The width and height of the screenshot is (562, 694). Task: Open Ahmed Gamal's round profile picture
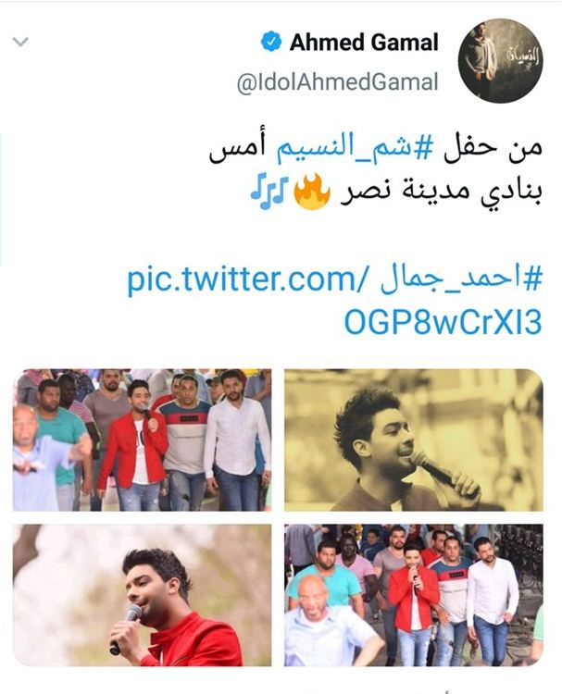501,61
